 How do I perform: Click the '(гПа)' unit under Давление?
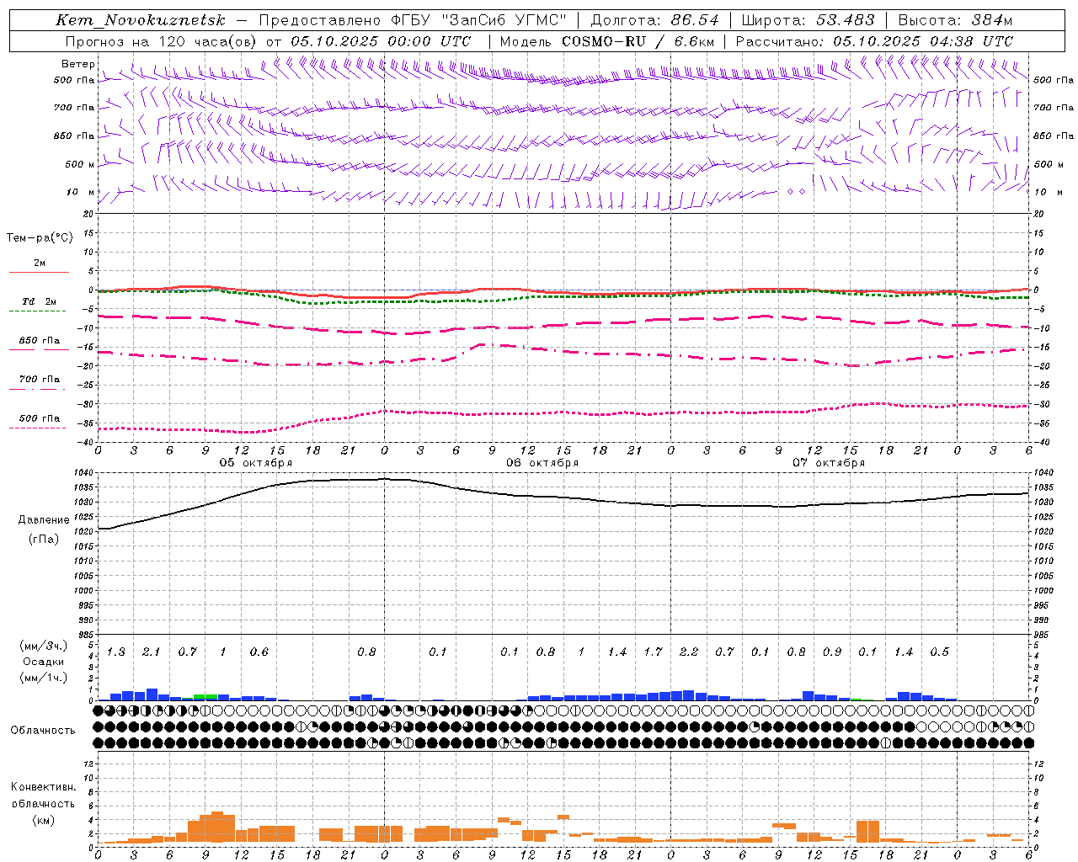click(44, 540)
